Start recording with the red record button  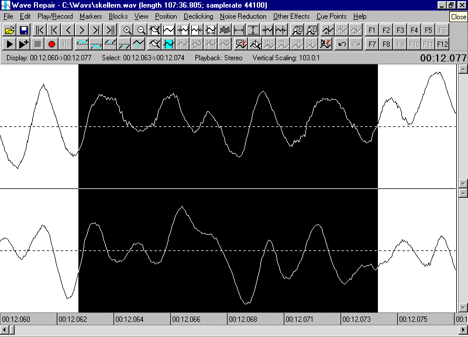pyautogui.click(x=51, y=44)
